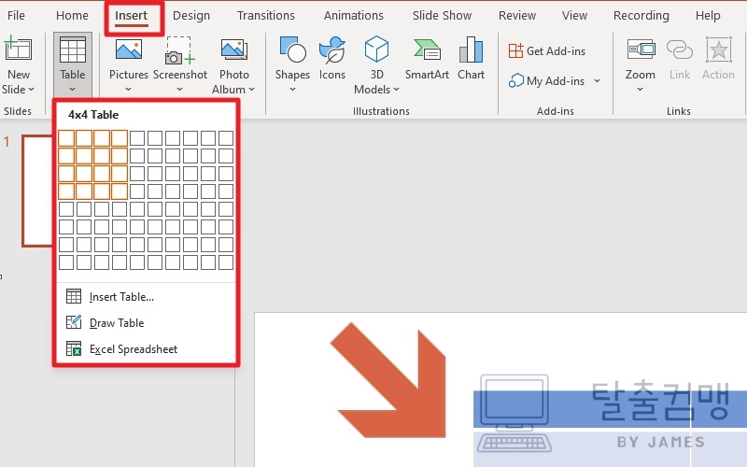Click Get Add-ins

click(x=547, y=50)
